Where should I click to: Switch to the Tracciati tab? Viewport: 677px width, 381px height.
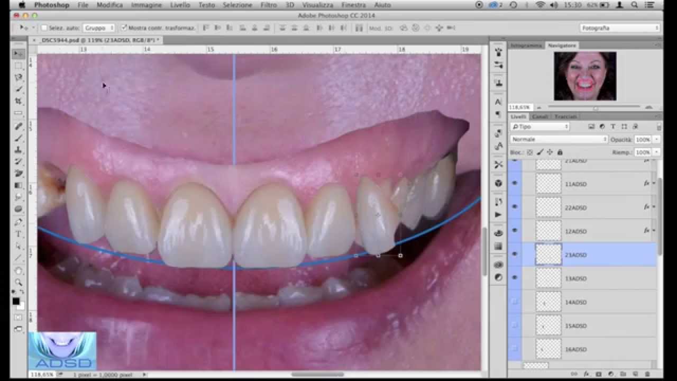(x=565, y=116)
